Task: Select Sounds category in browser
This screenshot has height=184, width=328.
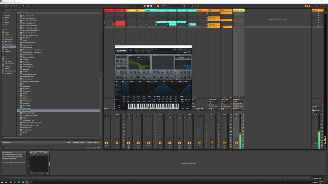Action: point(7,32)
